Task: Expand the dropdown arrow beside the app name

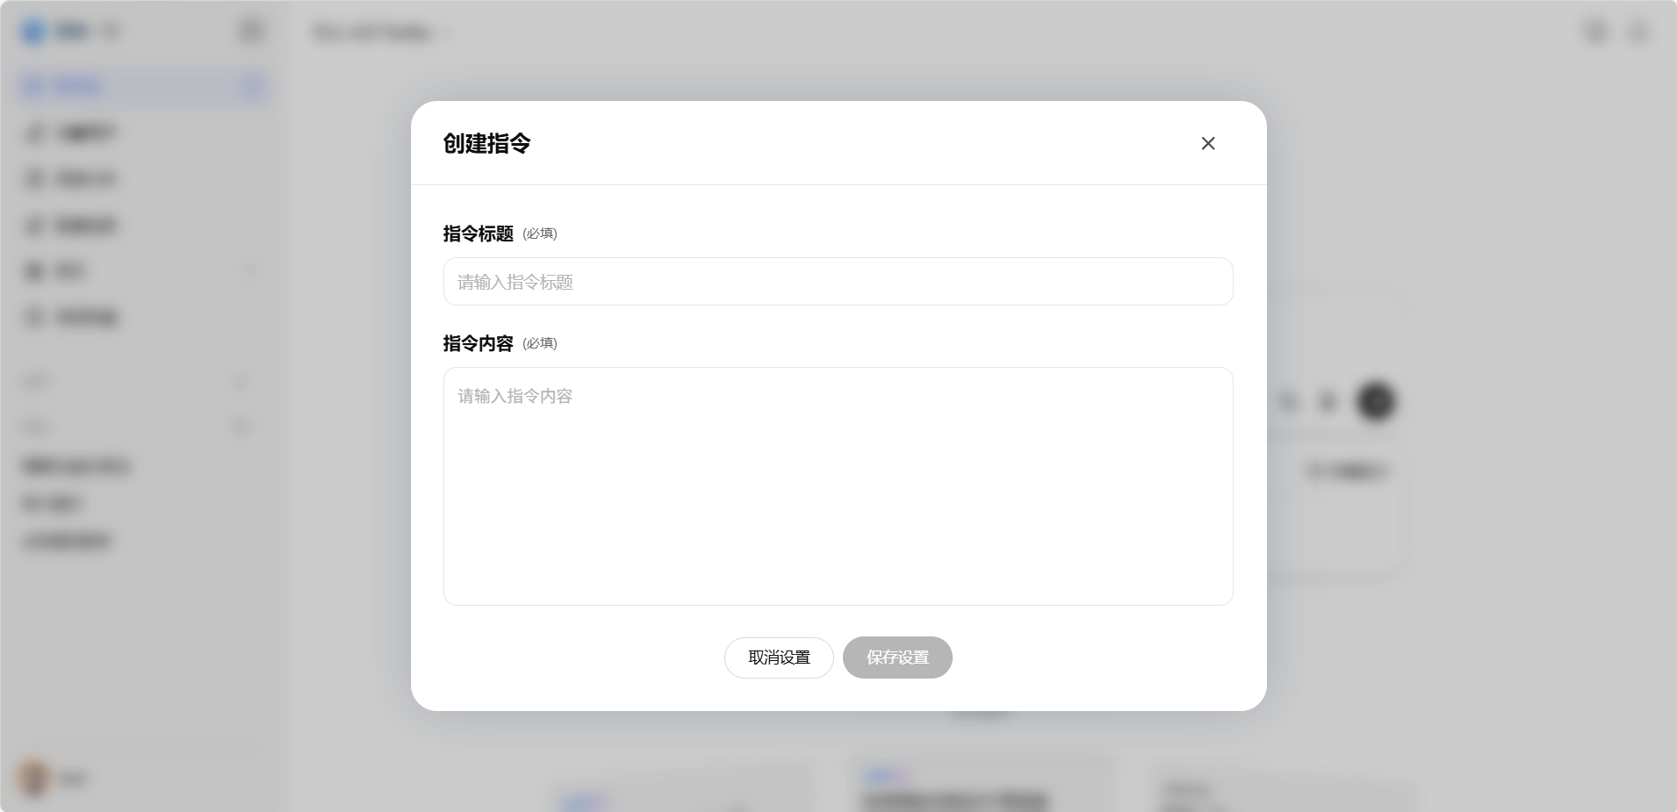Action: (x=112, y=32)
